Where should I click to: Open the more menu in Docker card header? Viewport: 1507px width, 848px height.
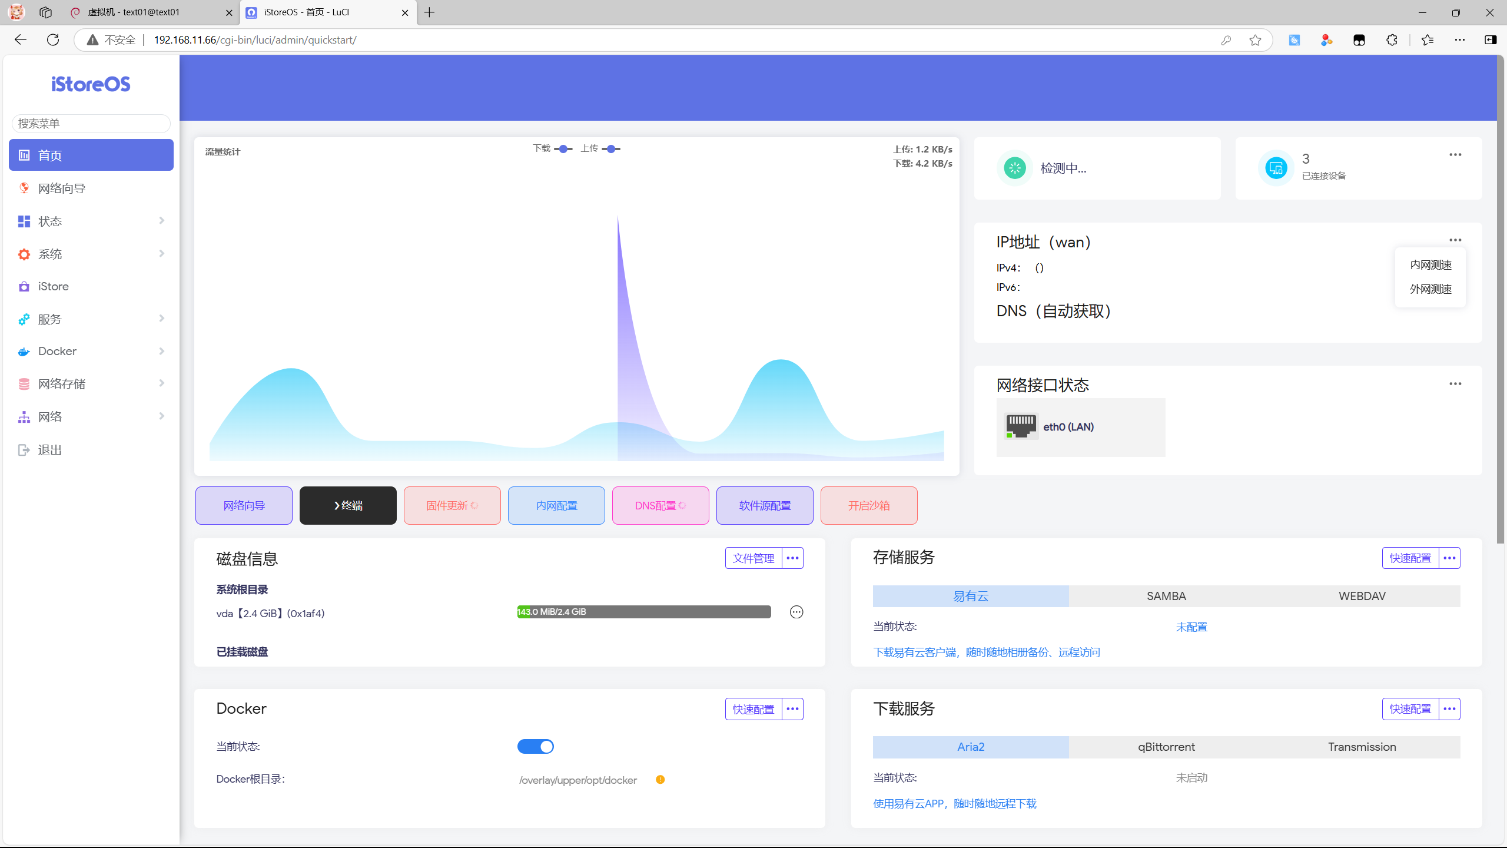point(792,709)
